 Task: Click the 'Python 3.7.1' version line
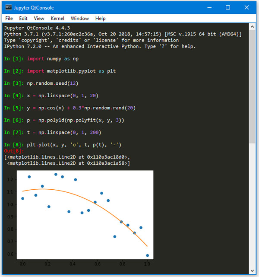[123, 34]
